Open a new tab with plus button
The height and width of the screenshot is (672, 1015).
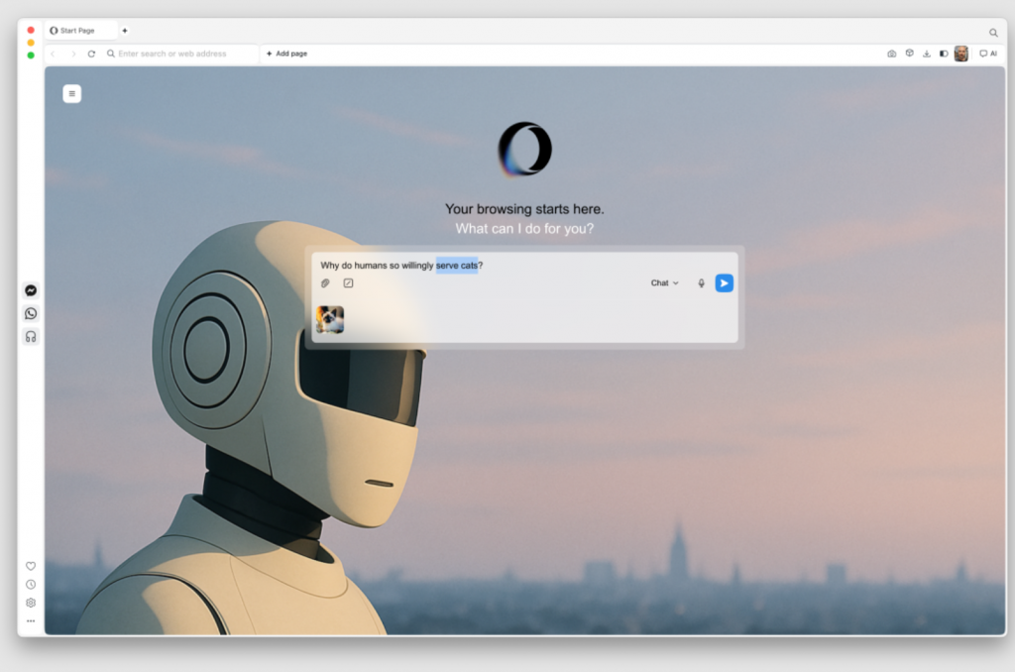[125, 31]
